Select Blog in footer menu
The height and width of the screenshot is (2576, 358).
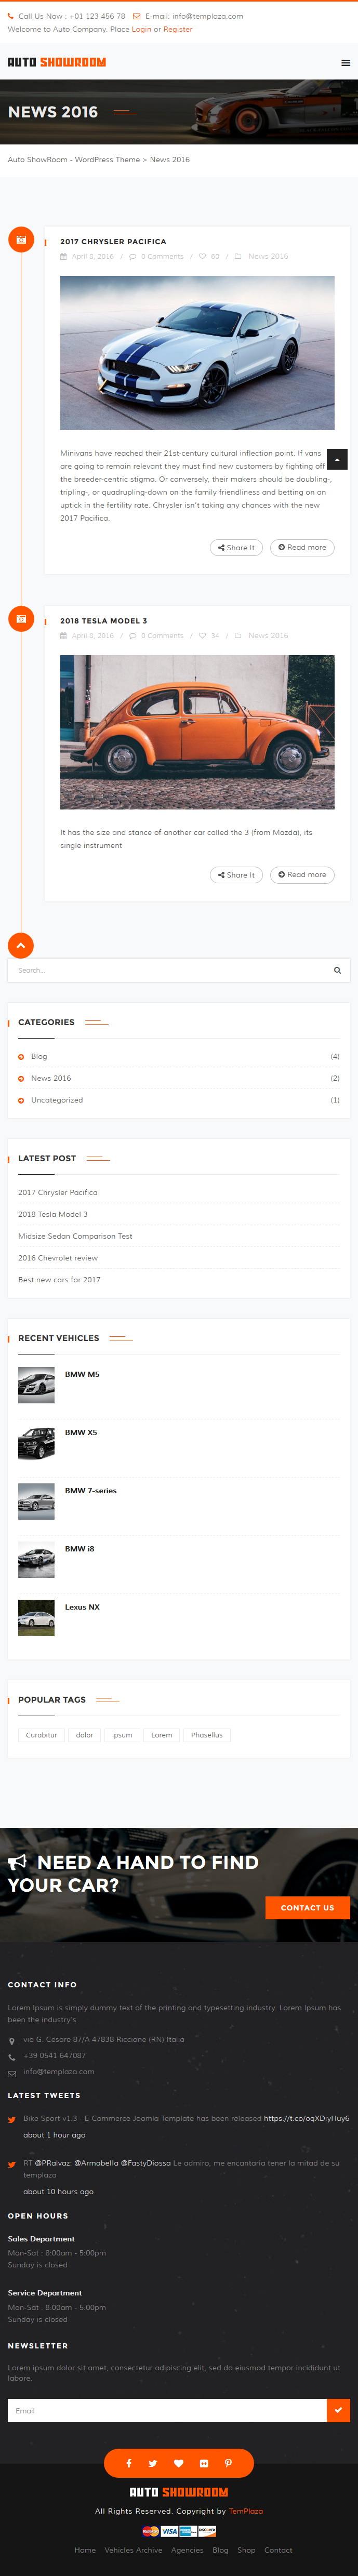tap(220, 2550)
